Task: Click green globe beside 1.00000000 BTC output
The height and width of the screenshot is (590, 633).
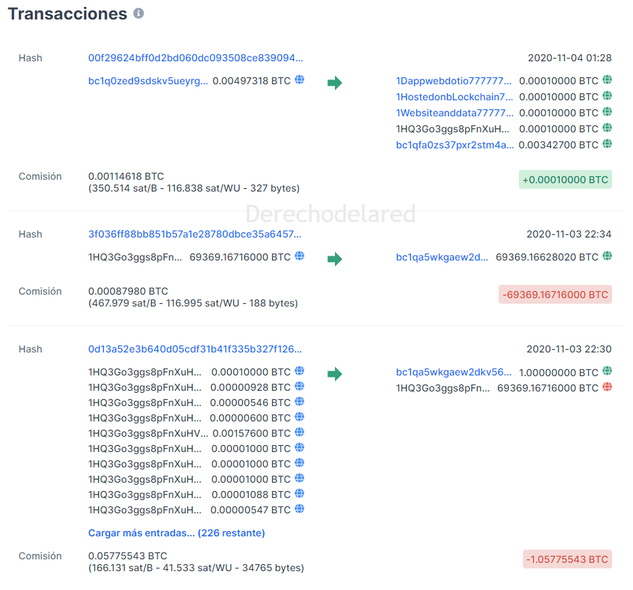Action: pos(607,371)
